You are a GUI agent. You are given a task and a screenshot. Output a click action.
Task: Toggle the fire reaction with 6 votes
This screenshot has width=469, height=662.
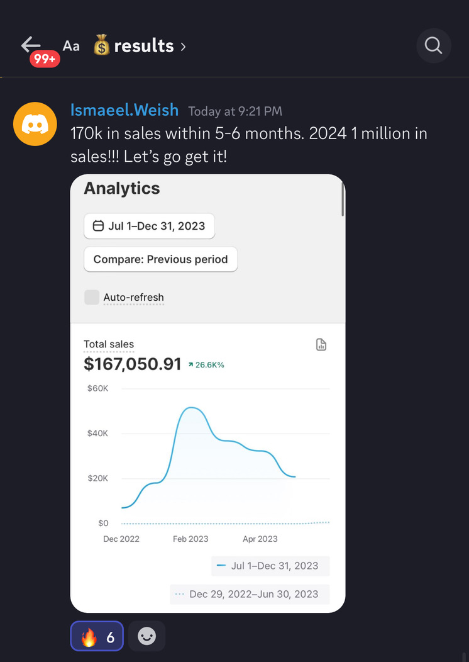pos(97,637)
